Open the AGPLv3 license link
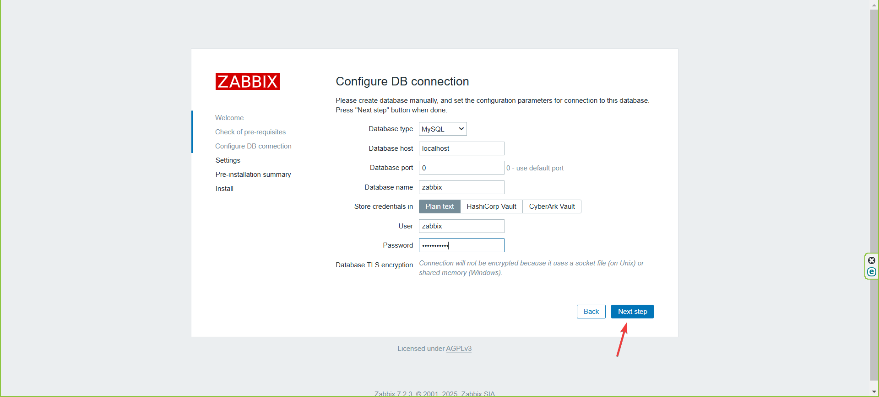 [459, 349]
